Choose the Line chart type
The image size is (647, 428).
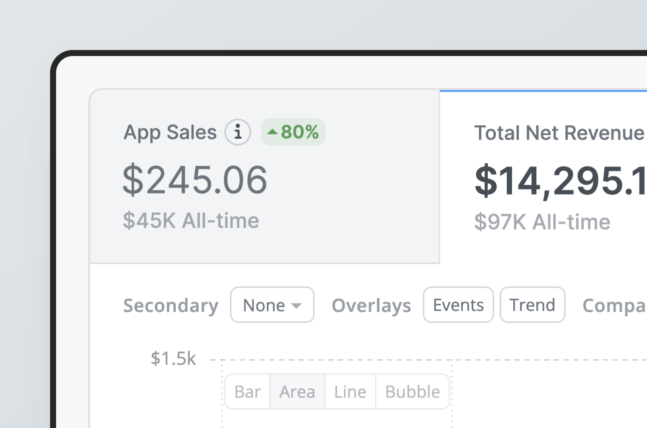pos(350,392)
